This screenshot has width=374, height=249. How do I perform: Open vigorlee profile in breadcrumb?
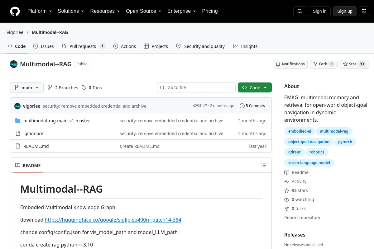point(15,32)
